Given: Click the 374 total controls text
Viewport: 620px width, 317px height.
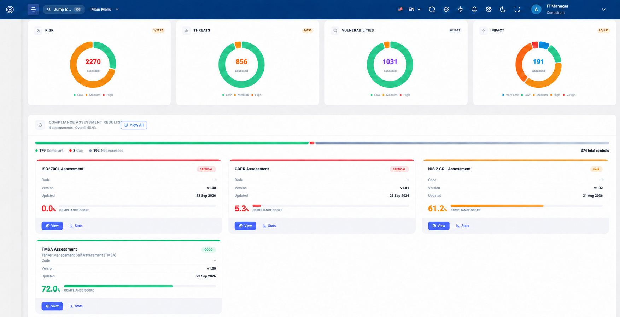Looking at the screenshot, I should [595, 151].
